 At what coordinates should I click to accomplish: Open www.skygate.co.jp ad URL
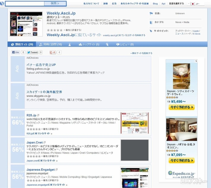pyautogui.click(x=38, y=96)
